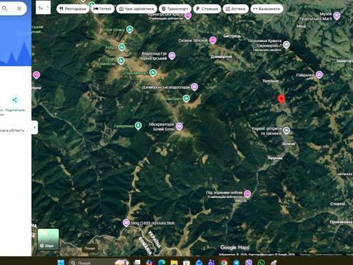Open Google Chrome from the taskbar

224,262
